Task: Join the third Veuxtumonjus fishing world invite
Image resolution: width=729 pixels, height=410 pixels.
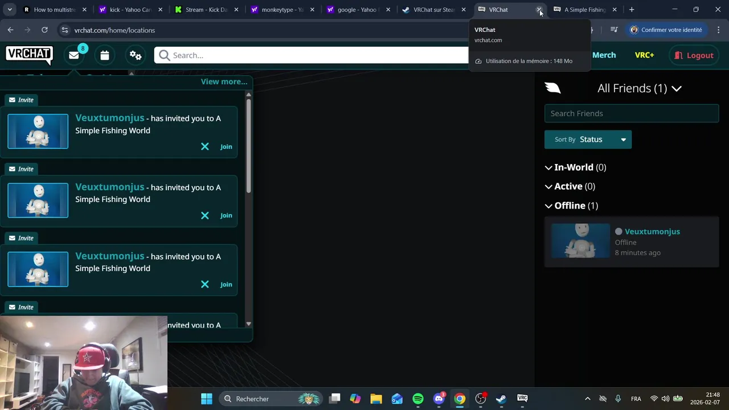Action: coord(226,285)
